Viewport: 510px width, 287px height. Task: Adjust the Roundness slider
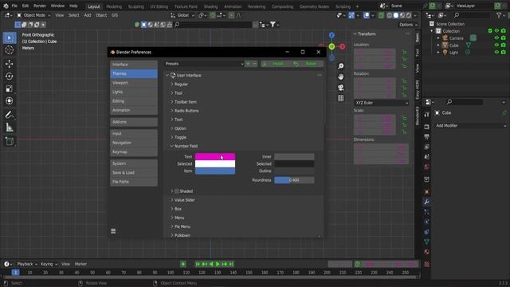(294, 180)
